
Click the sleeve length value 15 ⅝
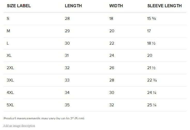point(151,19)
